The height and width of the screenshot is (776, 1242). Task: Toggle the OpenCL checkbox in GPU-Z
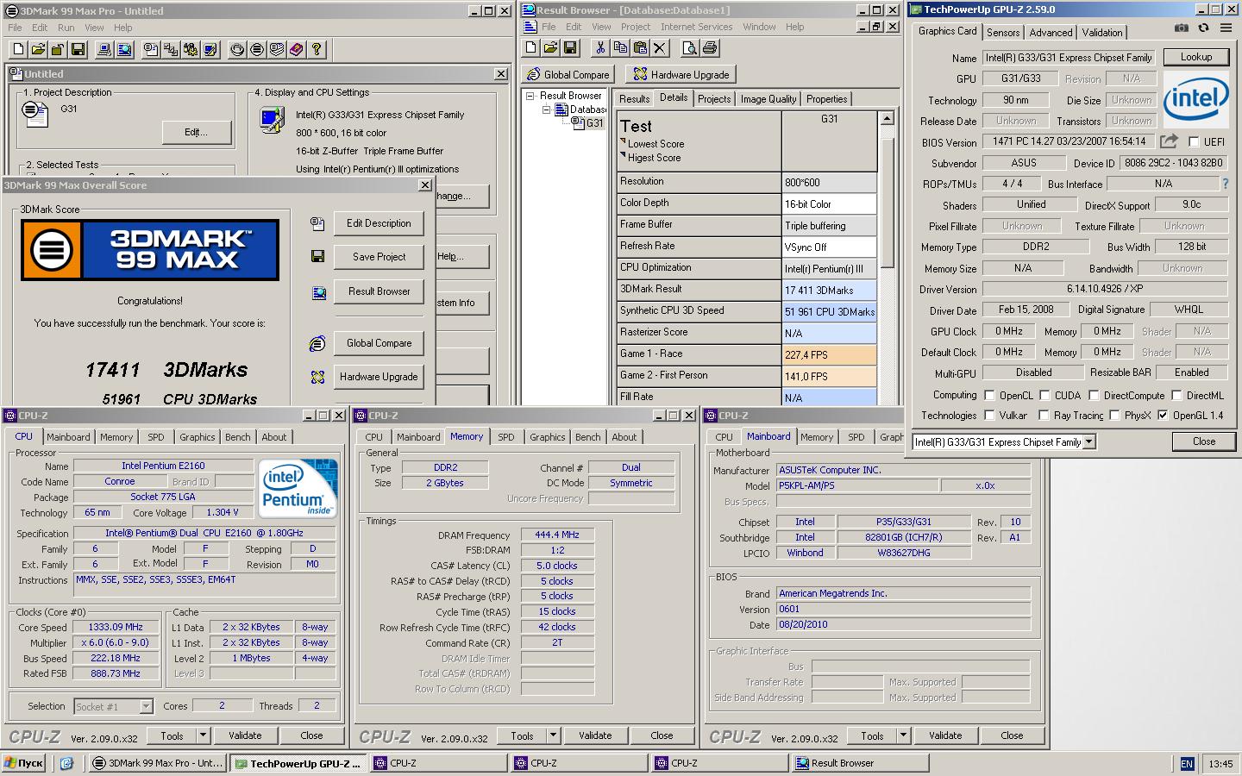click(x=989, y=396)
